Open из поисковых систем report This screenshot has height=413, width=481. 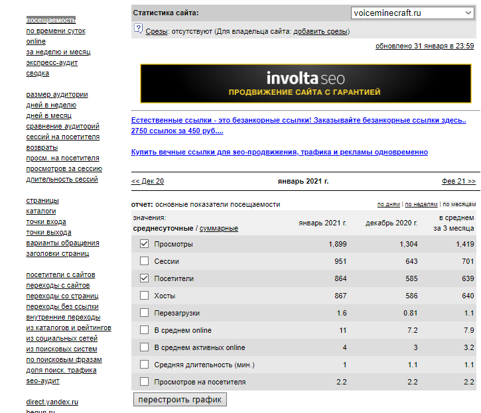pyautogui.click(x=62, y=349)
